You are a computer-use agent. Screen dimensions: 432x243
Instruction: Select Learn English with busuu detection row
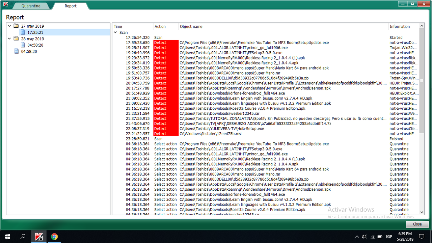point(266,98)
